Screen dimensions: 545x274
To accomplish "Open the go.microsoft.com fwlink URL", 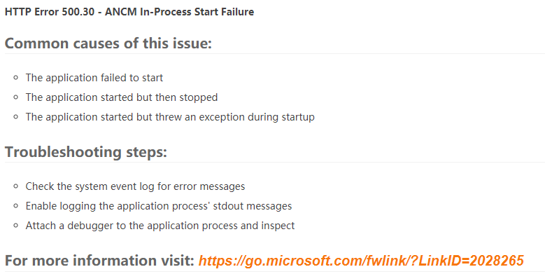I will coord(361,261).
